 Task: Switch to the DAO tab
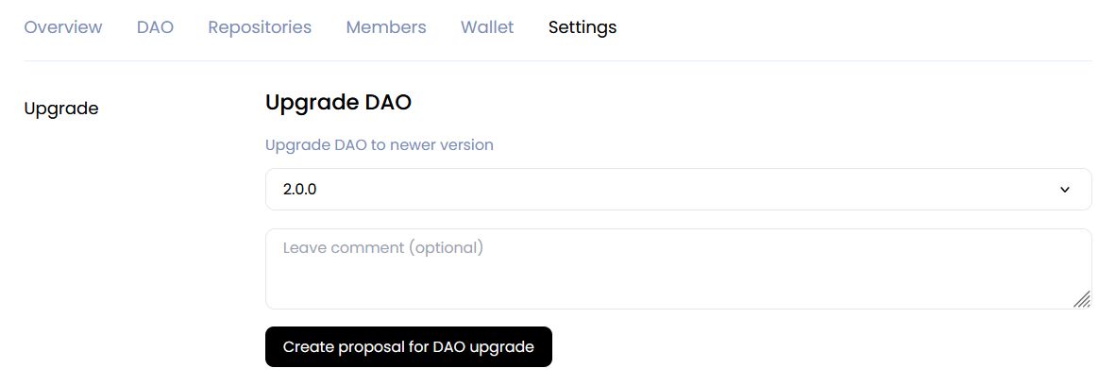coord(155,27)
